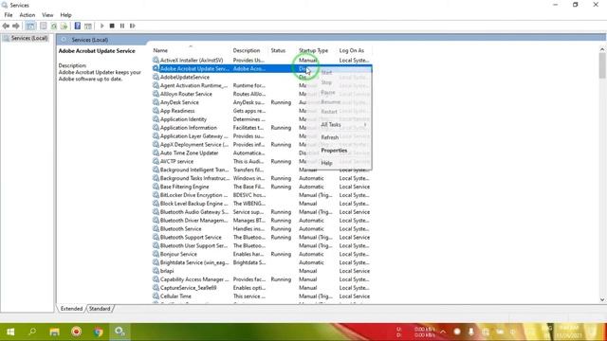Open the Help menu in menu bar
Image resolution: width=607 pixels, height=341 pixels.
point(65,15)
